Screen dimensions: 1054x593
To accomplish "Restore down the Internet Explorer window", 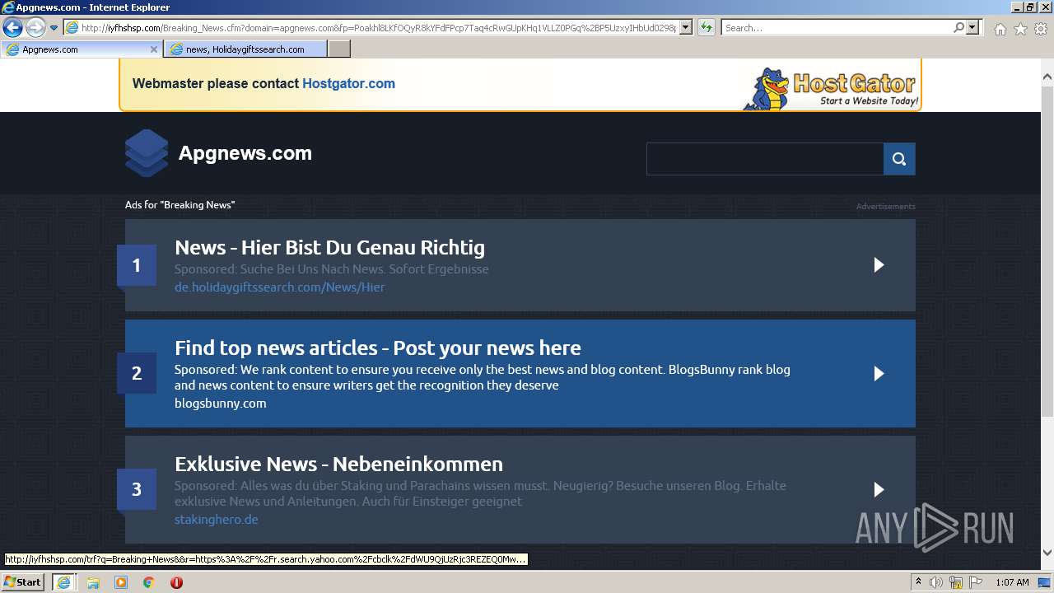I will coord(1029,7).
